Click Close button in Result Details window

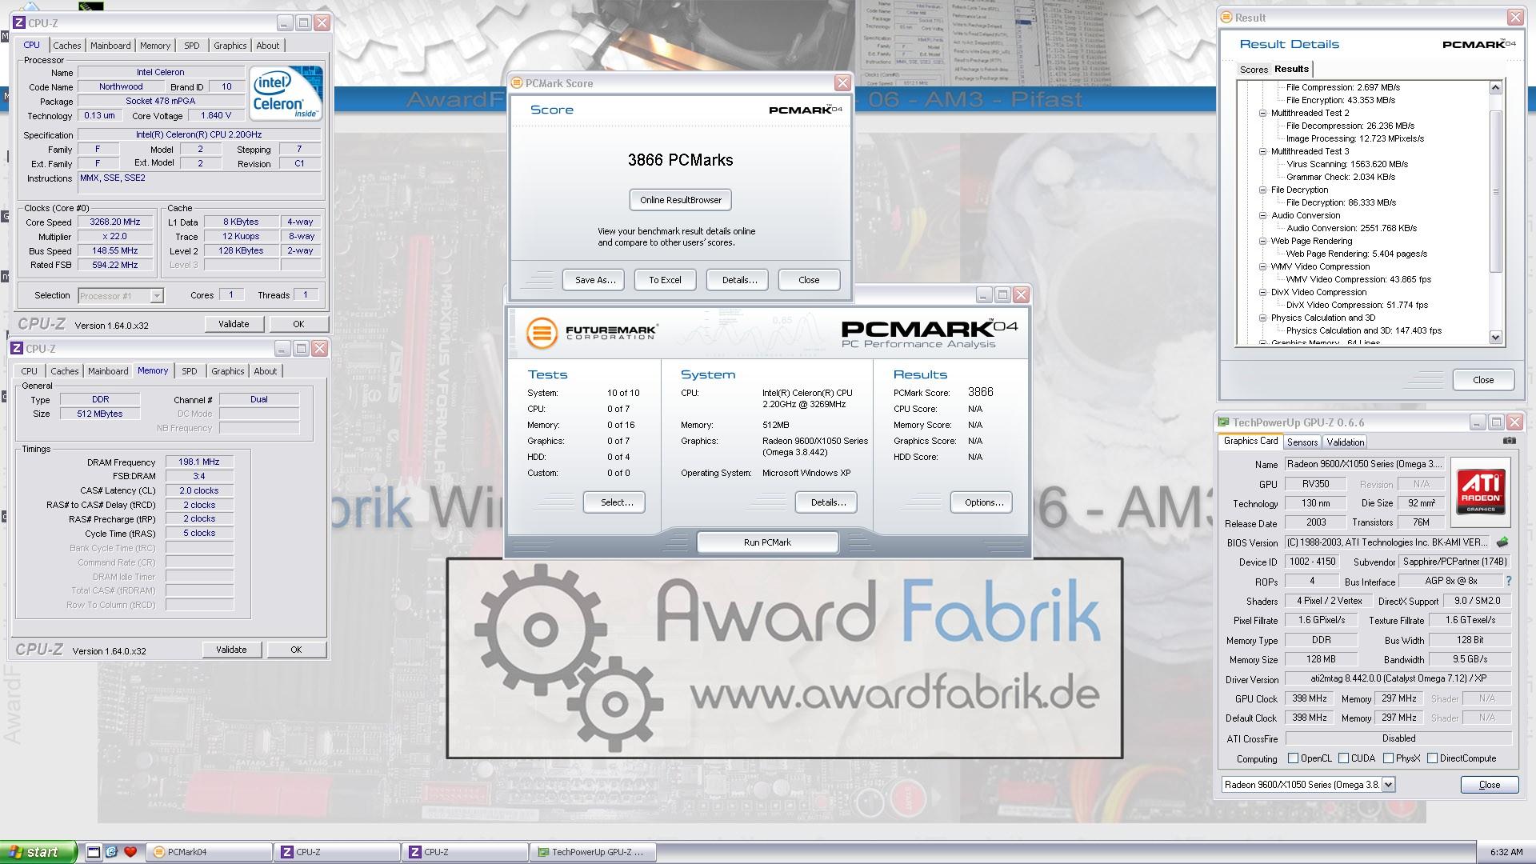(1483, 380)
